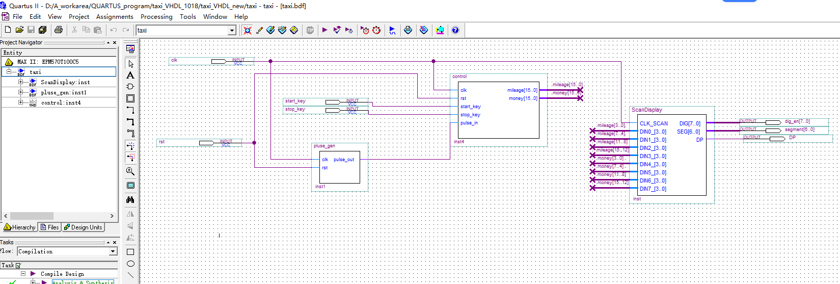Open the Edit menu
The width and height of the screenshot is (840, 284).
pos(35,16)
